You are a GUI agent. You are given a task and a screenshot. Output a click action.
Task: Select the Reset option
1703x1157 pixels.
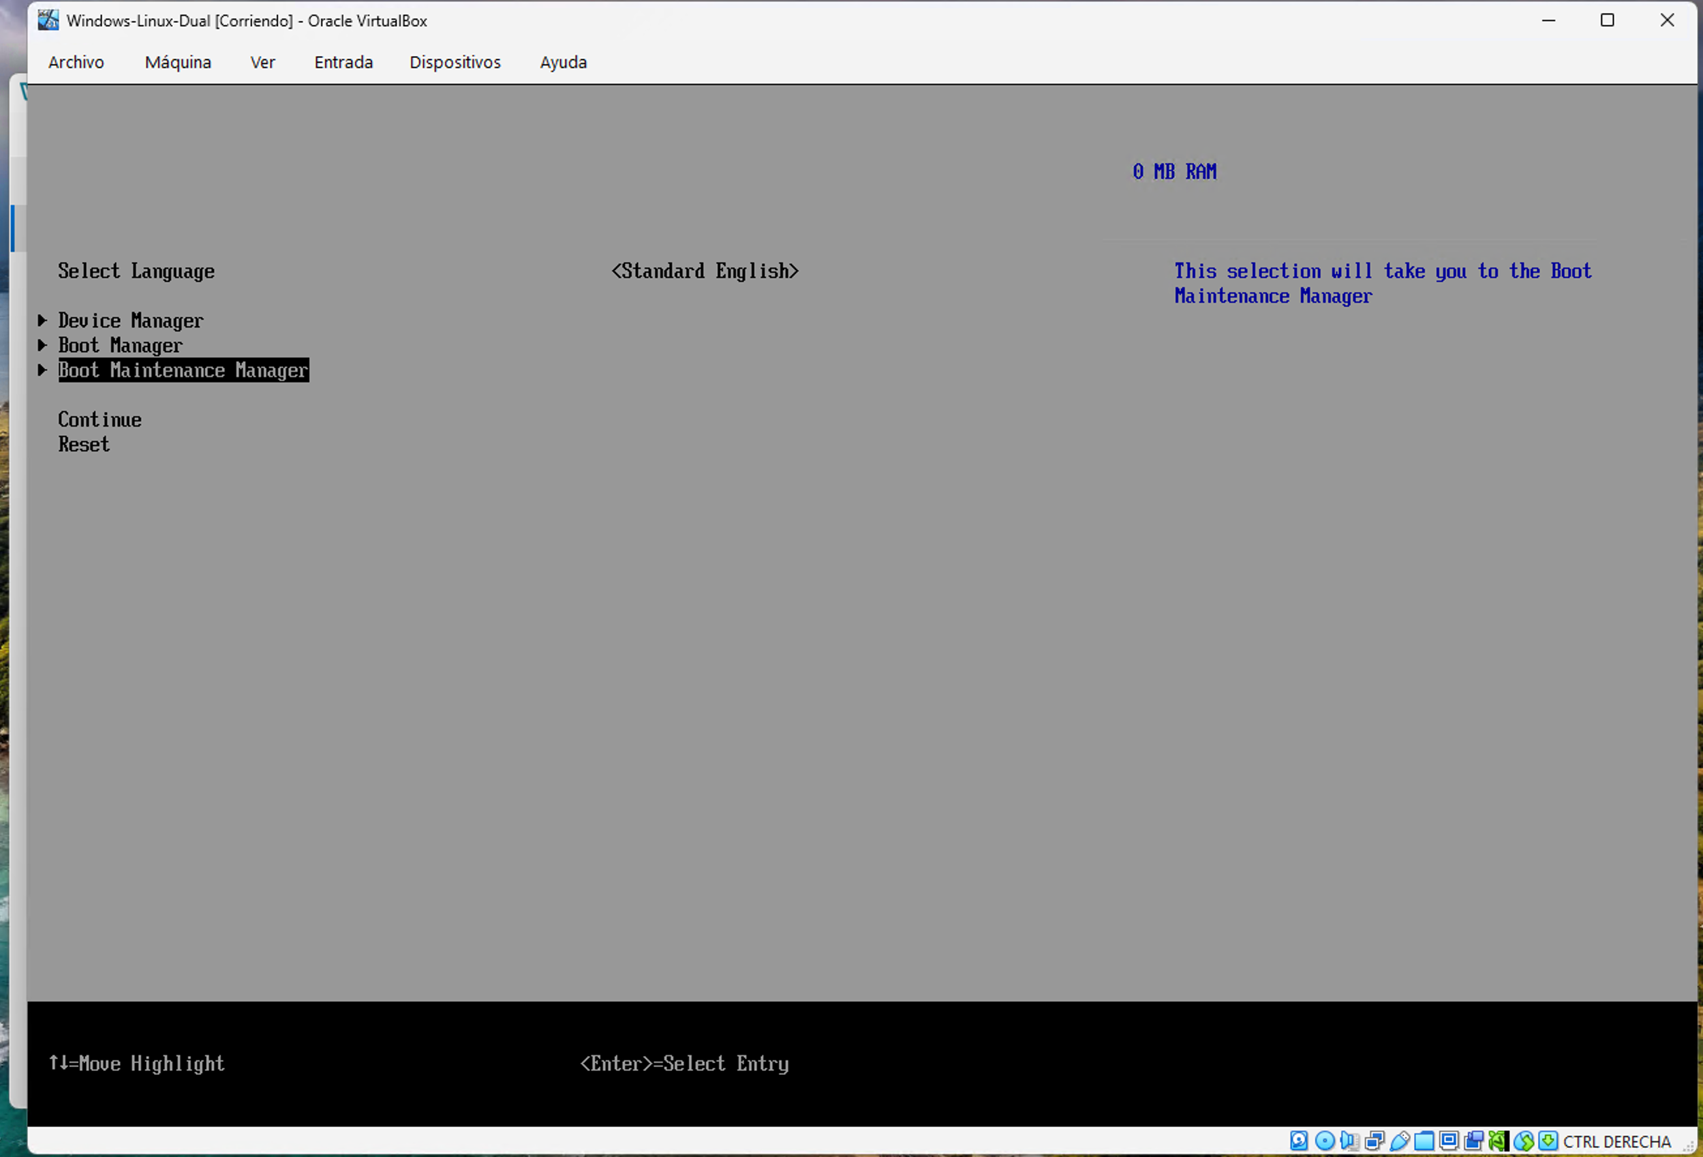(x=84, y=445)
